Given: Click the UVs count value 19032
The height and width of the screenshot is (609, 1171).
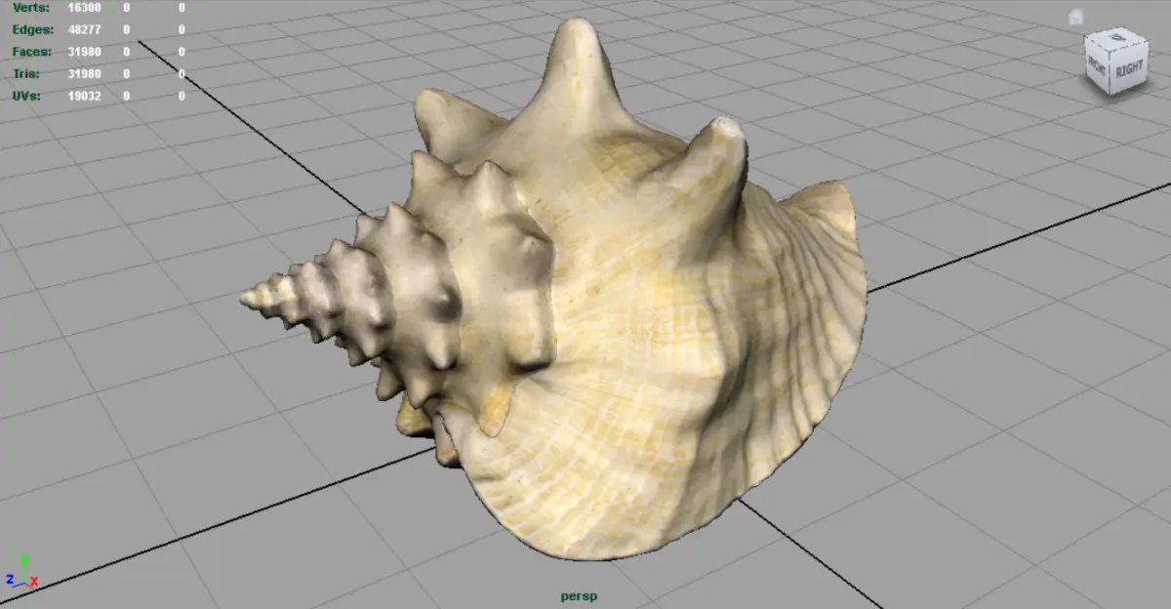Looking at the screenshot, I should [x=85, y=97].
